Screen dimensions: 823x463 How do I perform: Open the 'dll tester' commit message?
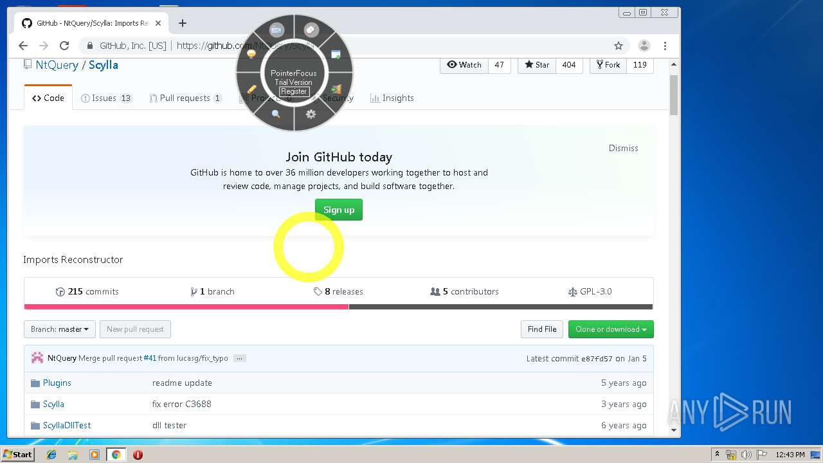169,425
